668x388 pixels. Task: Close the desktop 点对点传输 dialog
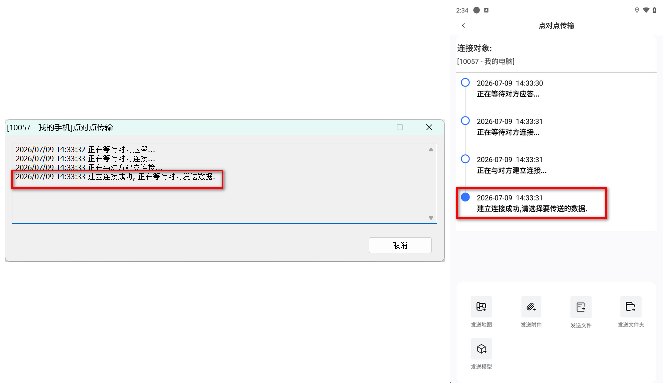(429, 127)
